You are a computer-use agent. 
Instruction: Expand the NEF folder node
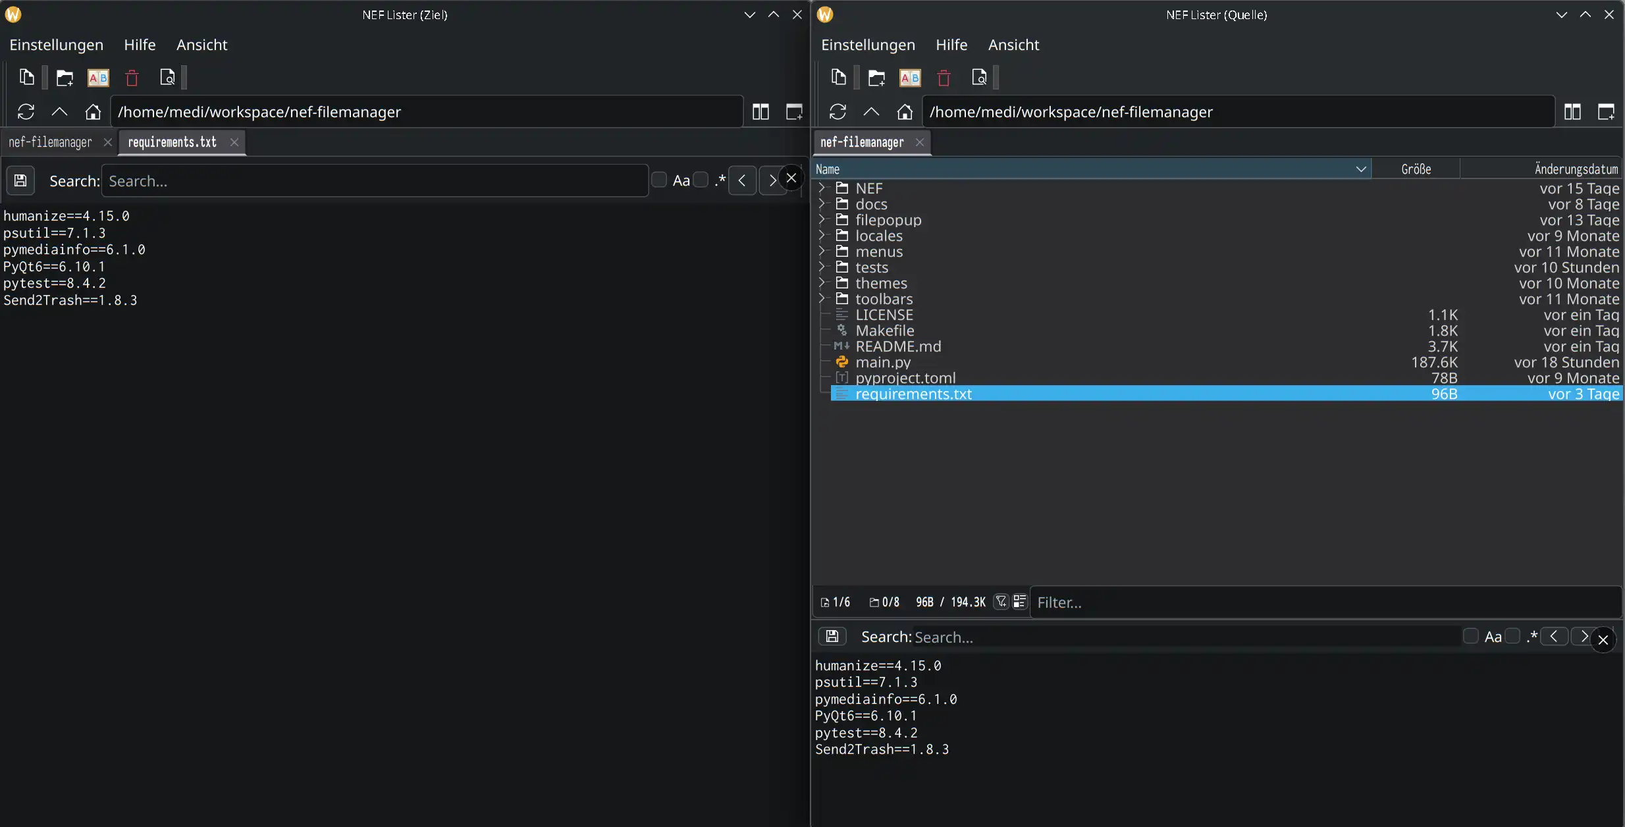(x=822, y=188)
